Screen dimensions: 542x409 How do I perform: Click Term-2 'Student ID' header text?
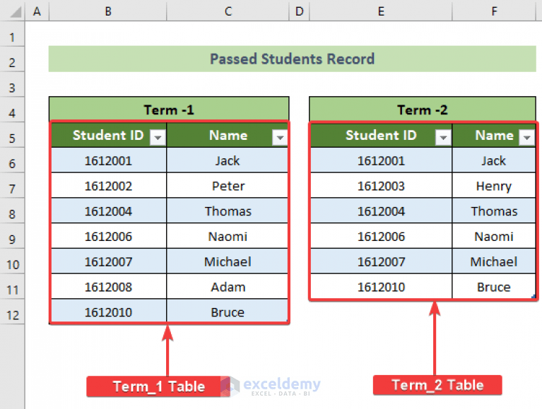[x=381, y=135]
